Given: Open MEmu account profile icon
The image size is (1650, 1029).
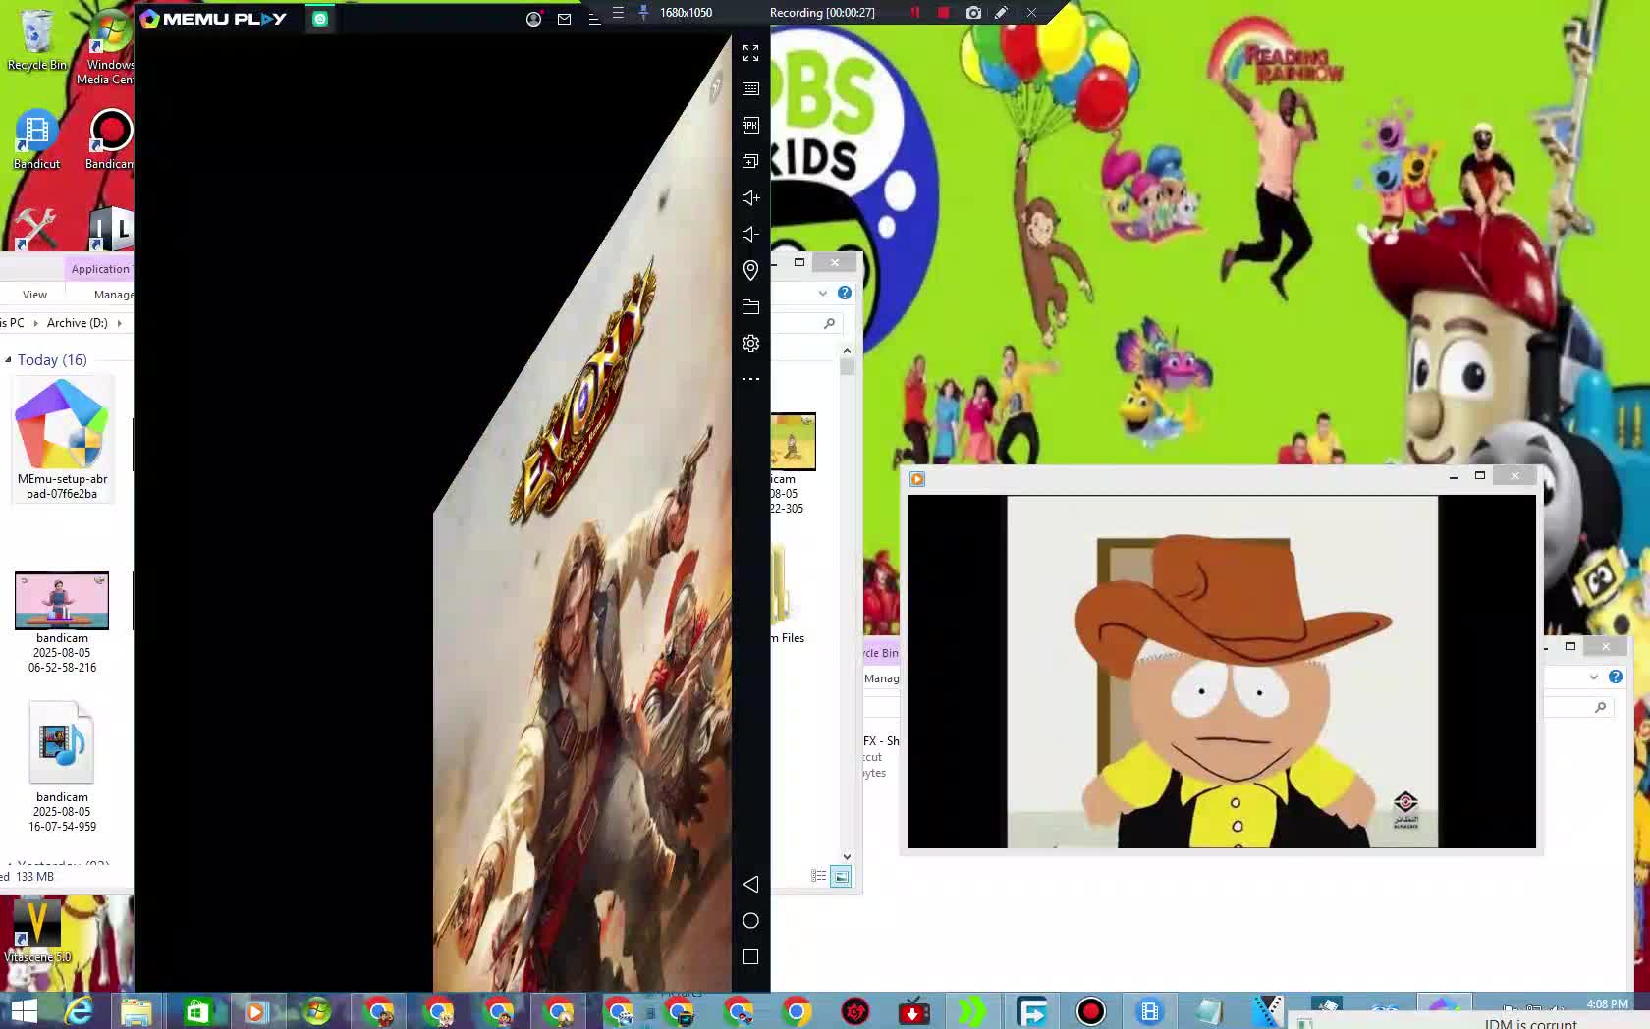Looking at the screenshot, I should coord(533,19).
